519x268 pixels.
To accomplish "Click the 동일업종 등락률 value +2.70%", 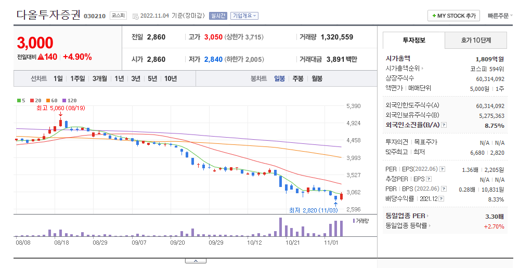I will [494, 226].
